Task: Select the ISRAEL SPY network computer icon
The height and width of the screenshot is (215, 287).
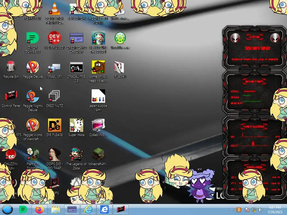Action: [x=54, y=68]
